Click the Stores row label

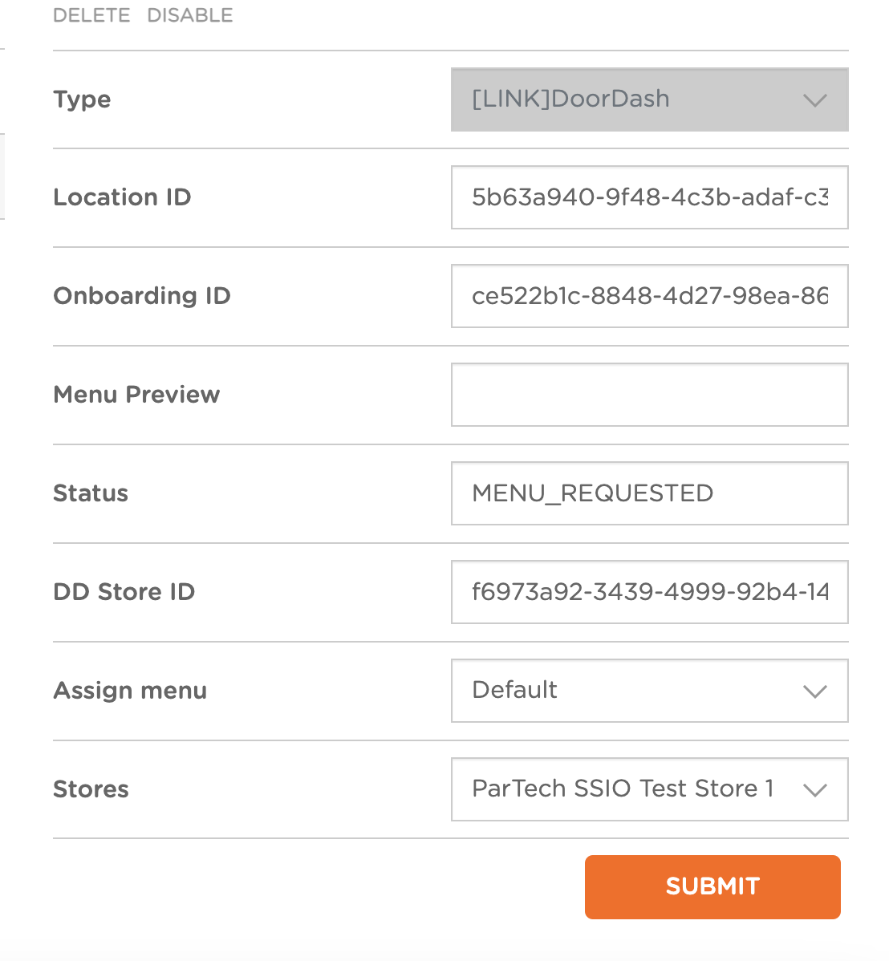click(91, 789)
